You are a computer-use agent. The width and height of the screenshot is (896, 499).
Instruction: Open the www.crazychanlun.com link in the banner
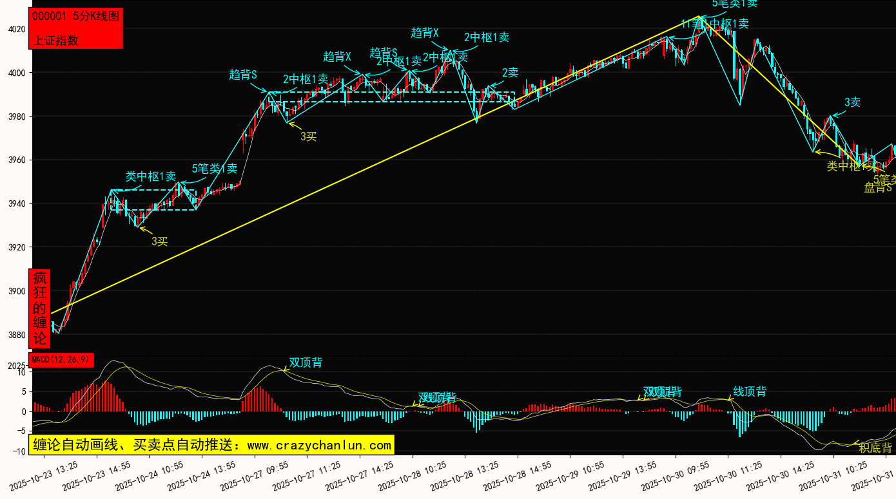pos(319,445)
